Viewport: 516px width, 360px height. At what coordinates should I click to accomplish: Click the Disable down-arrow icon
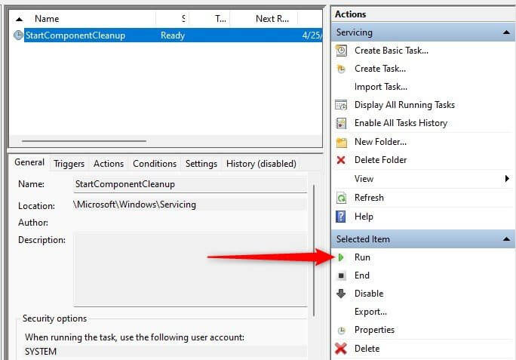tap(341, 294)
